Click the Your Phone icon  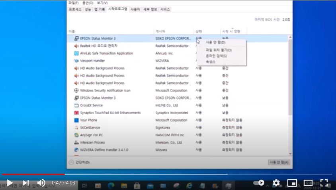76,120
